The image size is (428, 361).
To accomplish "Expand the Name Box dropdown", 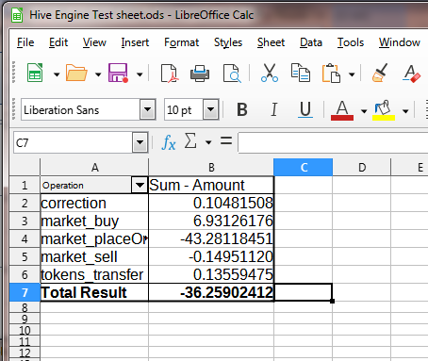I will 140,142.
